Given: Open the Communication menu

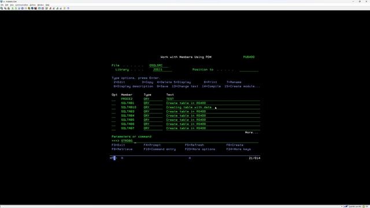Looking at the screenshot, I should 22,5.
